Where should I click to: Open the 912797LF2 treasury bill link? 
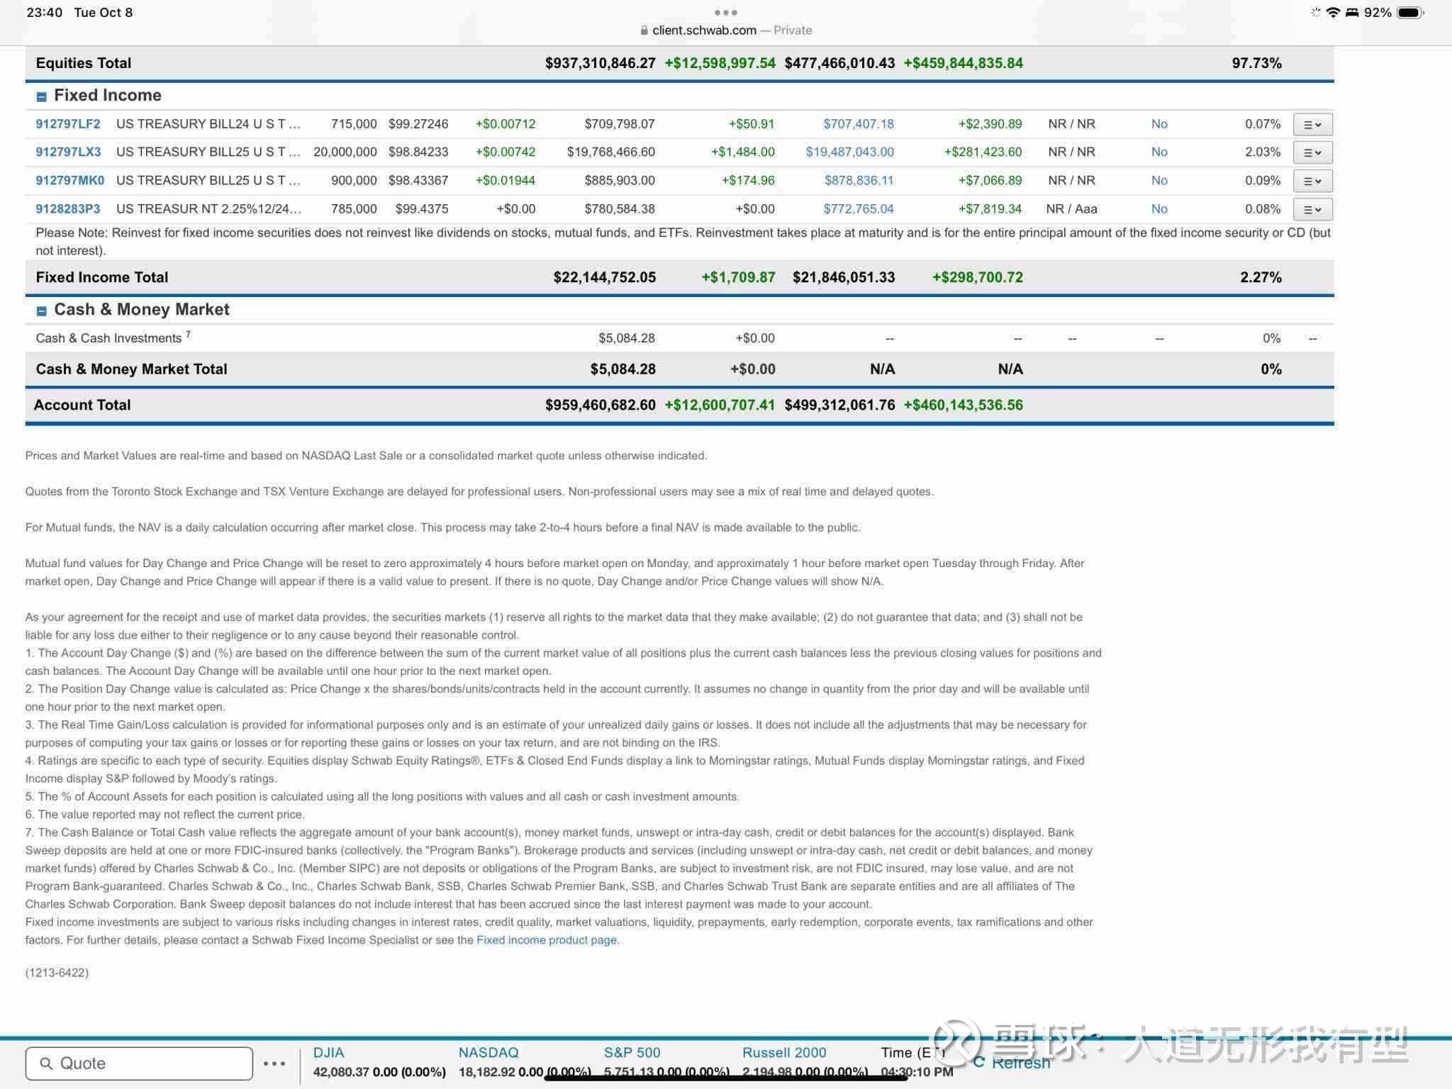68,124
